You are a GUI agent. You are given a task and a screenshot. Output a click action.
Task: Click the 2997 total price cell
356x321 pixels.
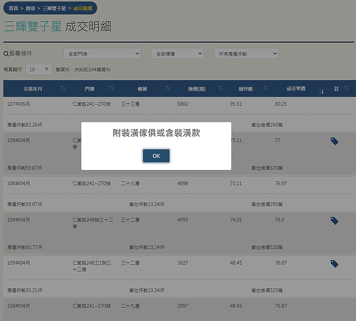tap(183, 306)
